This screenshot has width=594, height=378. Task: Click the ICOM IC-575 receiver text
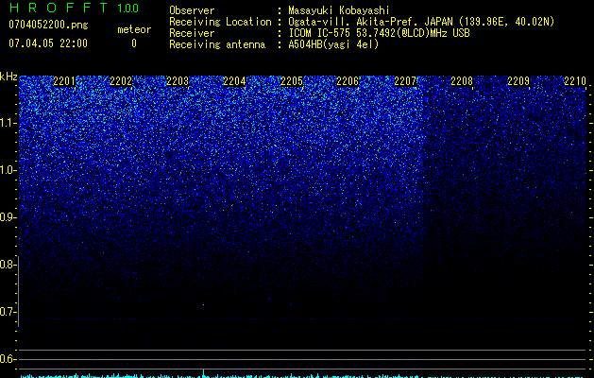click(x=379, y=33)
